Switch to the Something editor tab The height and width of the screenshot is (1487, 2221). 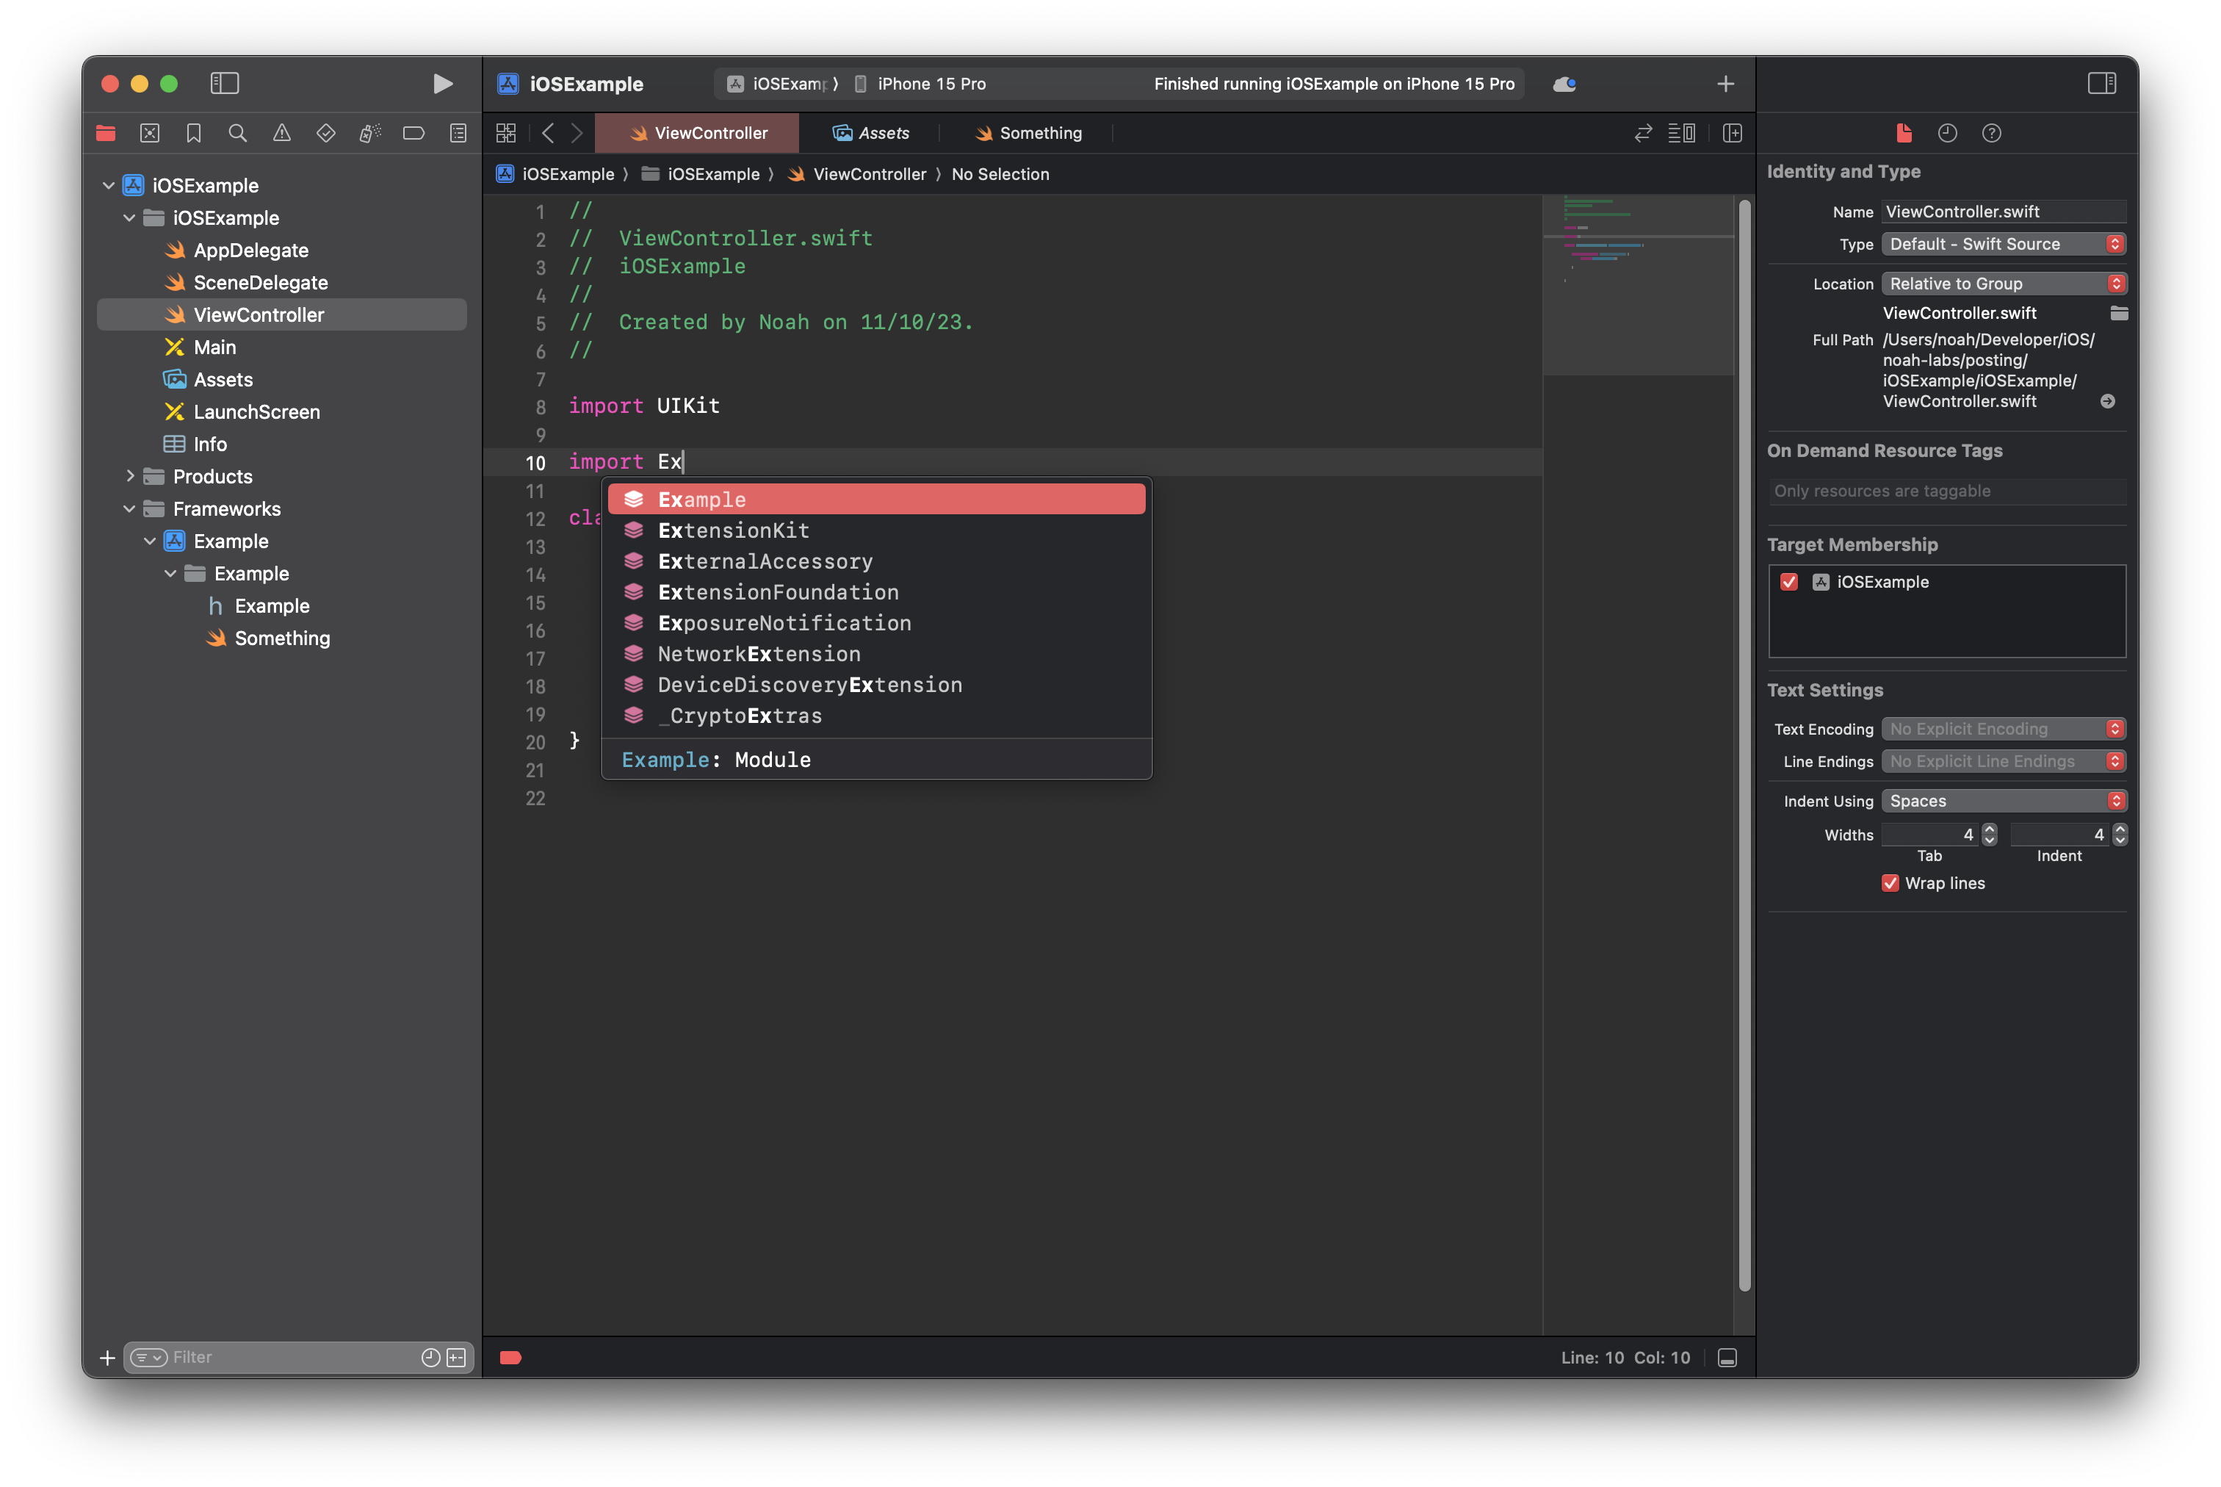pyautogui.click(x=1027, y=134)
